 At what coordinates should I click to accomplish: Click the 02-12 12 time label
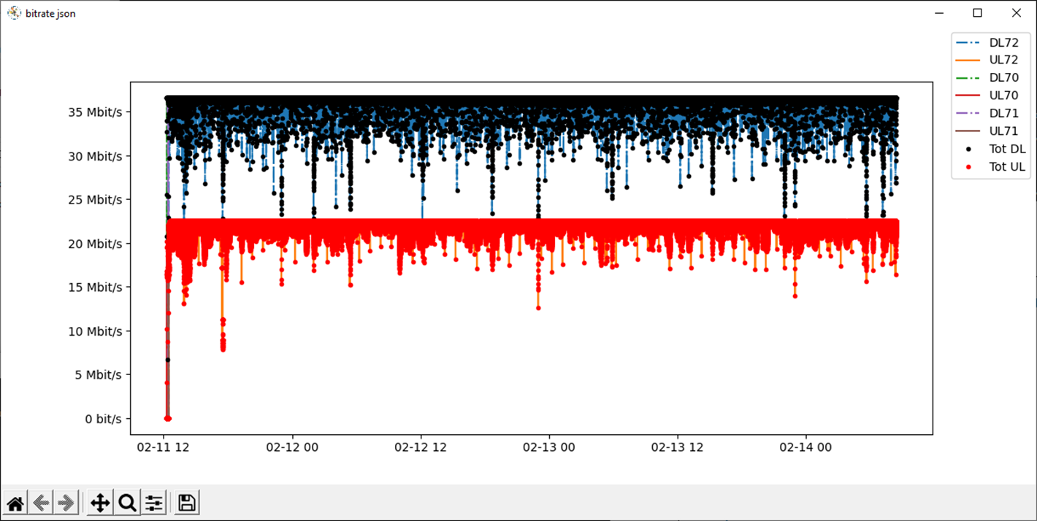(x=421, y=447)
